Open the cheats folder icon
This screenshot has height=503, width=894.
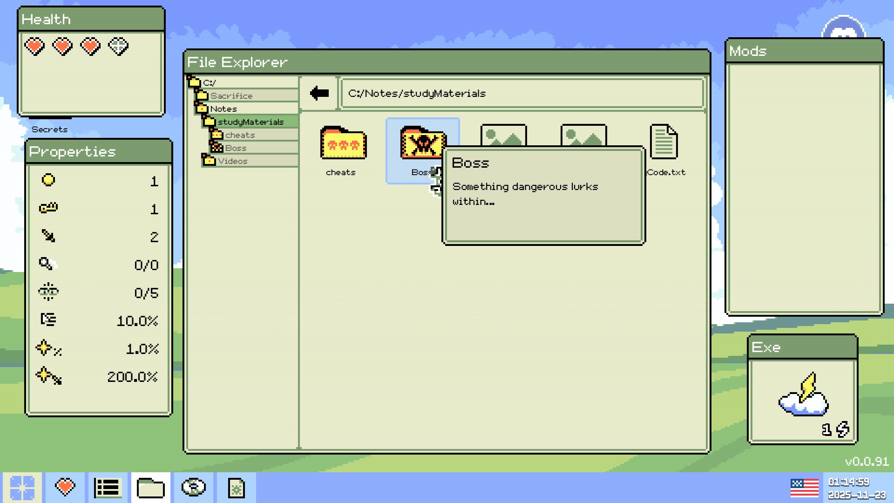click(343, 143)
